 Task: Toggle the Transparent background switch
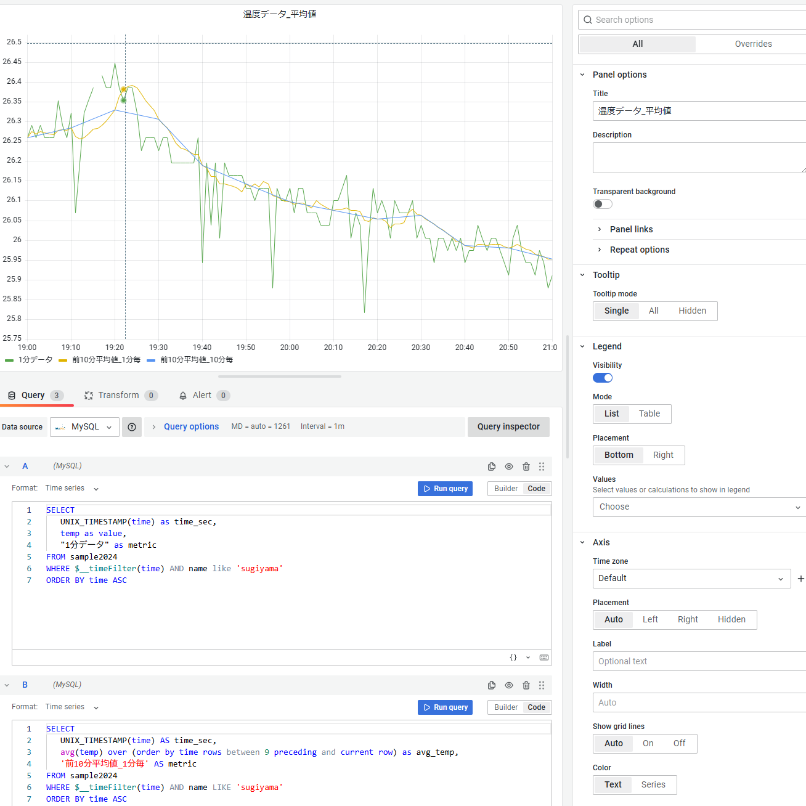coord(602,204)
